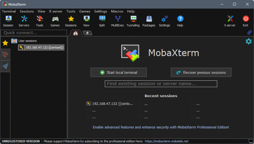254x144 pixels.
Task: Maximize the MobaXterm window
Action: click(x=235, y=4)
